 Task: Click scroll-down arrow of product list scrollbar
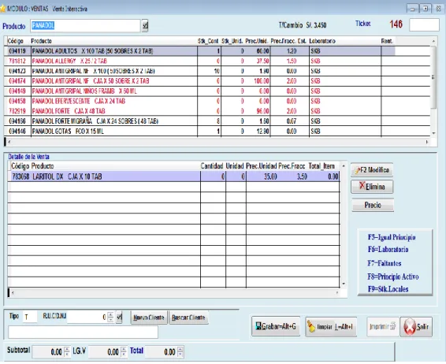433,133
